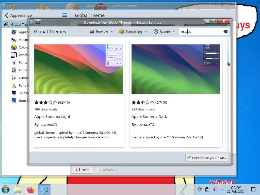This screenshot has width=260, height=195.
Task: Clear the macos search text with the clear icon
Action: click(225, 31)
